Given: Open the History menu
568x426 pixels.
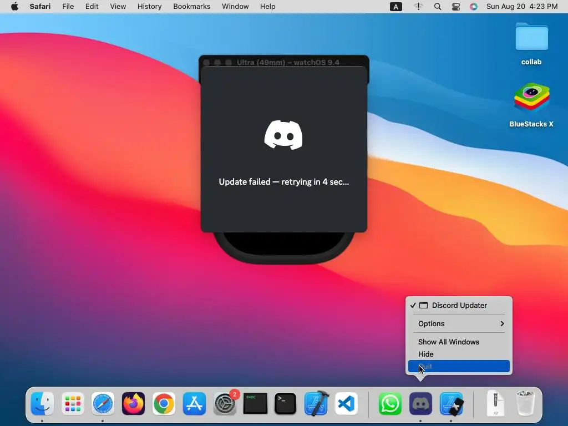Looking at the screenshot, I should point(149,7).
